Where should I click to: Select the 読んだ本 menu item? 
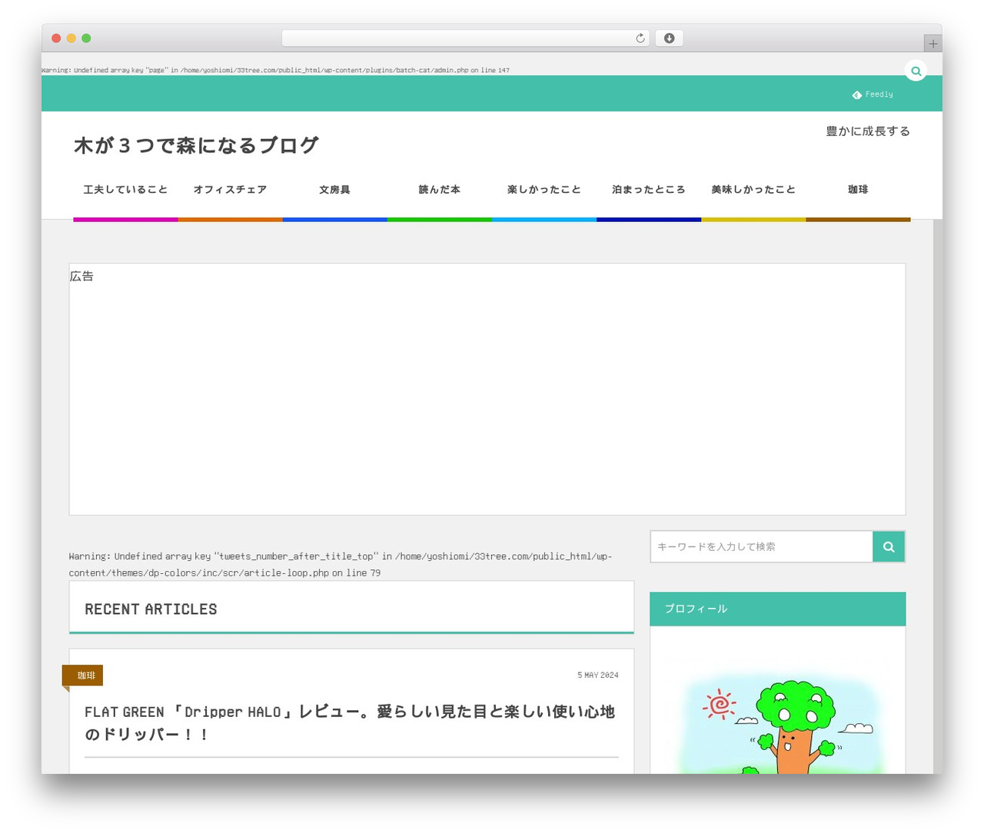point(439,190)
